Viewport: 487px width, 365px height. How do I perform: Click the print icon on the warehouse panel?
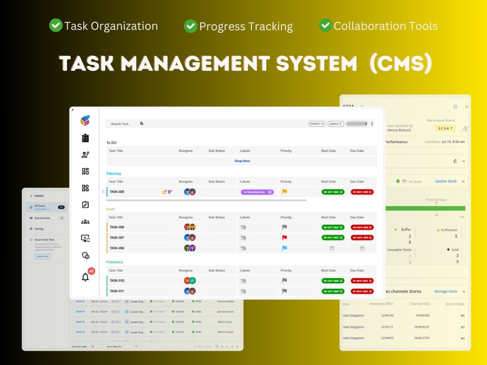(x=455, y=107)
